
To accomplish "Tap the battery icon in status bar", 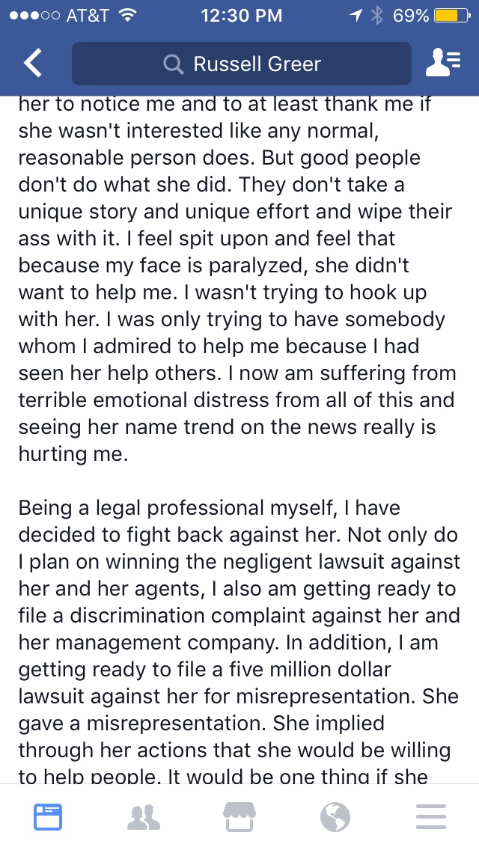I will coord(452,15).
